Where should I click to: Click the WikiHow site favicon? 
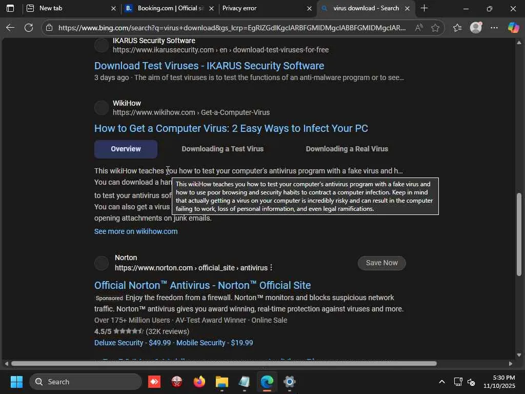click(x=101, y=108)
